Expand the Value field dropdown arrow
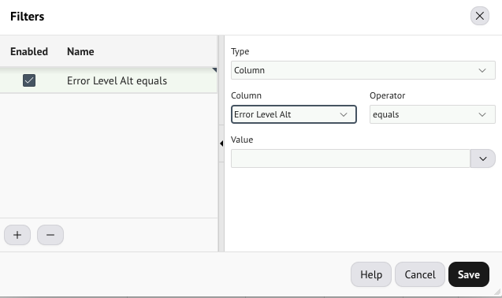Viewport: 502px width, 298px height. 483,158
